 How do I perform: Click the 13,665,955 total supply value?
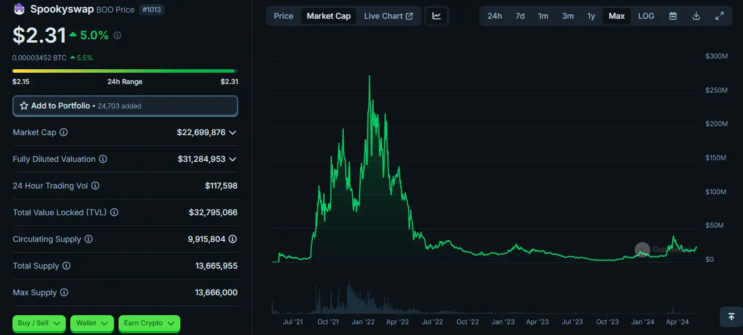pos(216,266)
